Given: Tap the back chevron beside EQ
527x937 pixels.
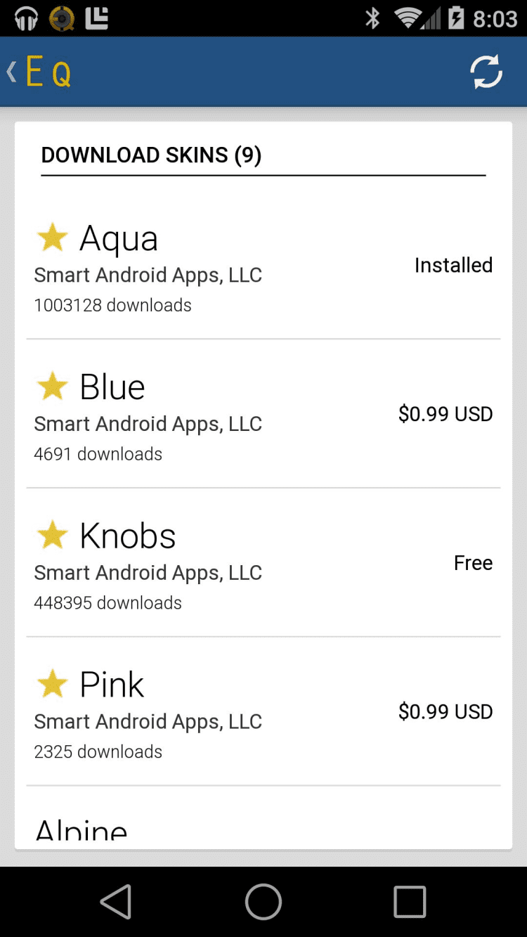Looking at the screenshot, I should 11,72.
